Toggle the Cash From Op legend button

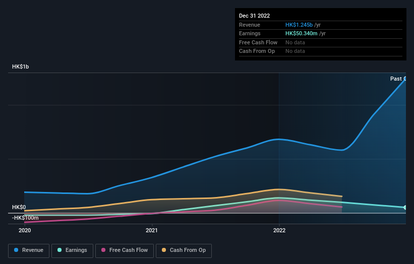[184, 250]
